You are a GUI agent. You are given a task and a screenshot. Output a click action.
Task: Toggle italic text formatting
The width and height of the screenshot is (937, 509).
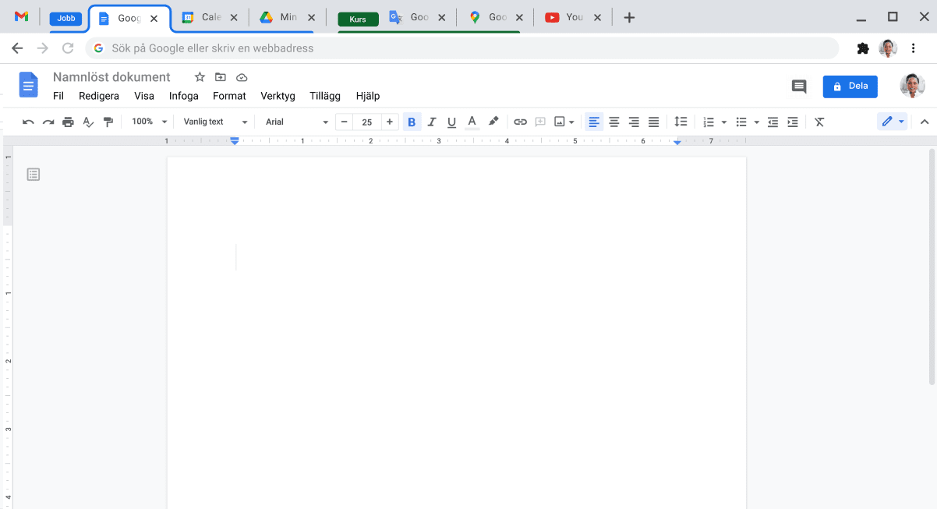coord(432,122)
